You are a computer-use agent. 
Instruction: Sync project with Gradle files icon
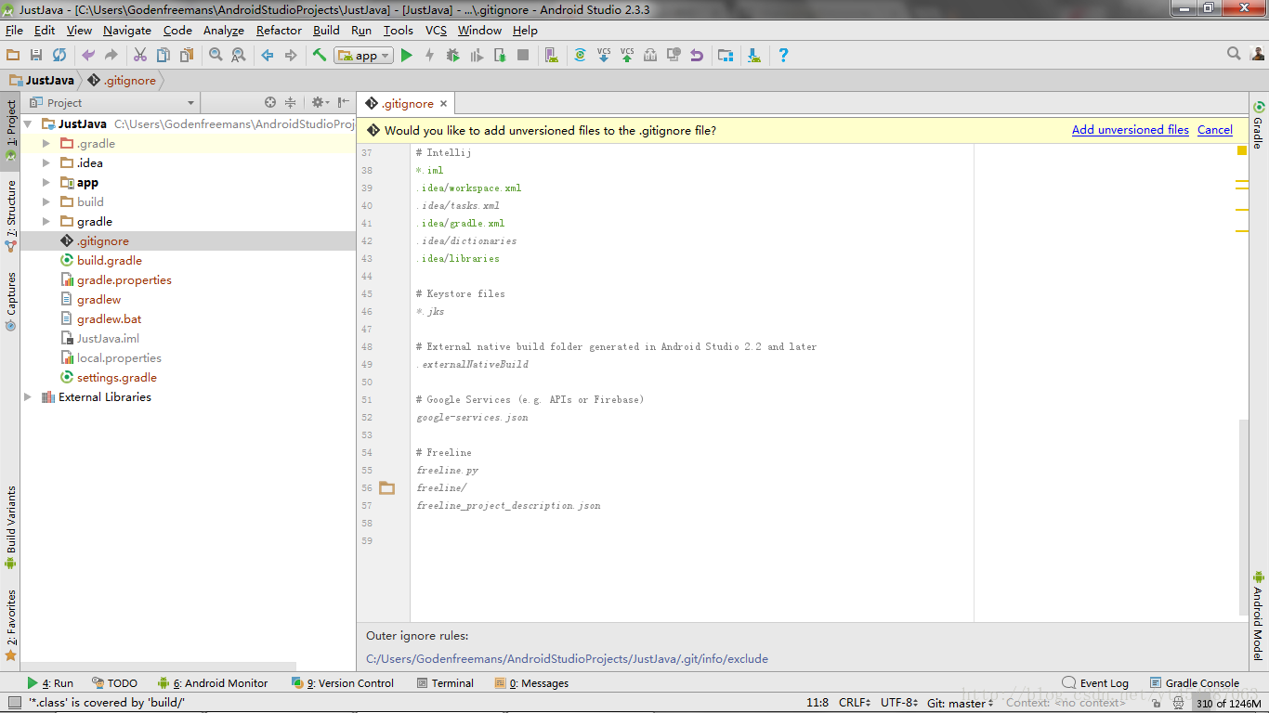point(580,56)
